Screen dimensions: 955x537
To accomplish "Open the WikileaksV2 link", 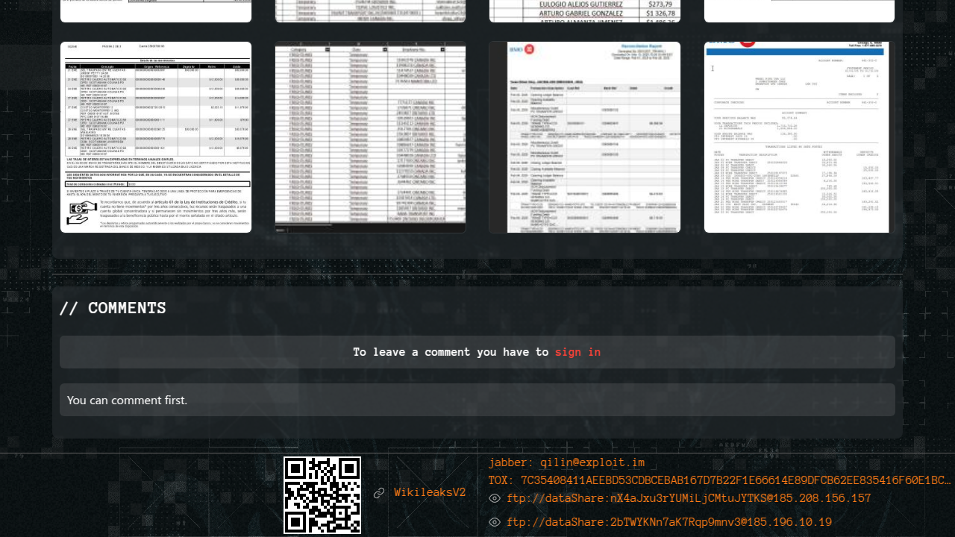I will (430, 493).
